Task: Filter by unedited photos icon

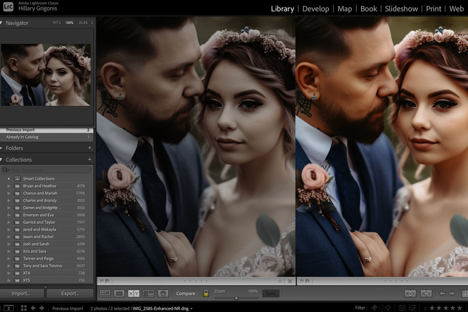Action: coord(412,308)
